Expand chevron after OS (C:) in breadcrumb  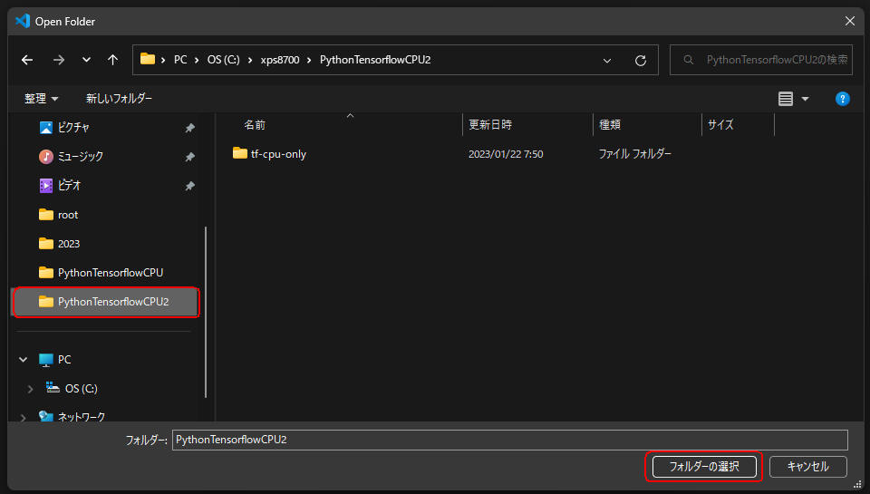(x=250, y=60)
